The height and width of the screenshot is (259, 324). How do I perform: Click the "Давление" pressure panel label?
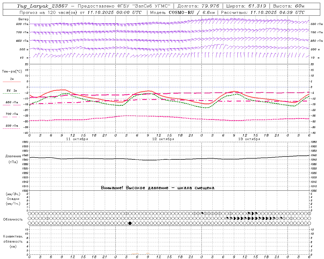tap(13, 156)
